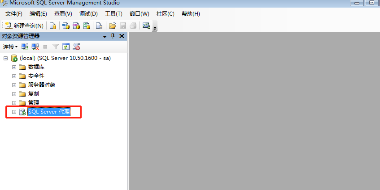
Task: Click the gray stop square icon
Action: [x=45, y=47]
